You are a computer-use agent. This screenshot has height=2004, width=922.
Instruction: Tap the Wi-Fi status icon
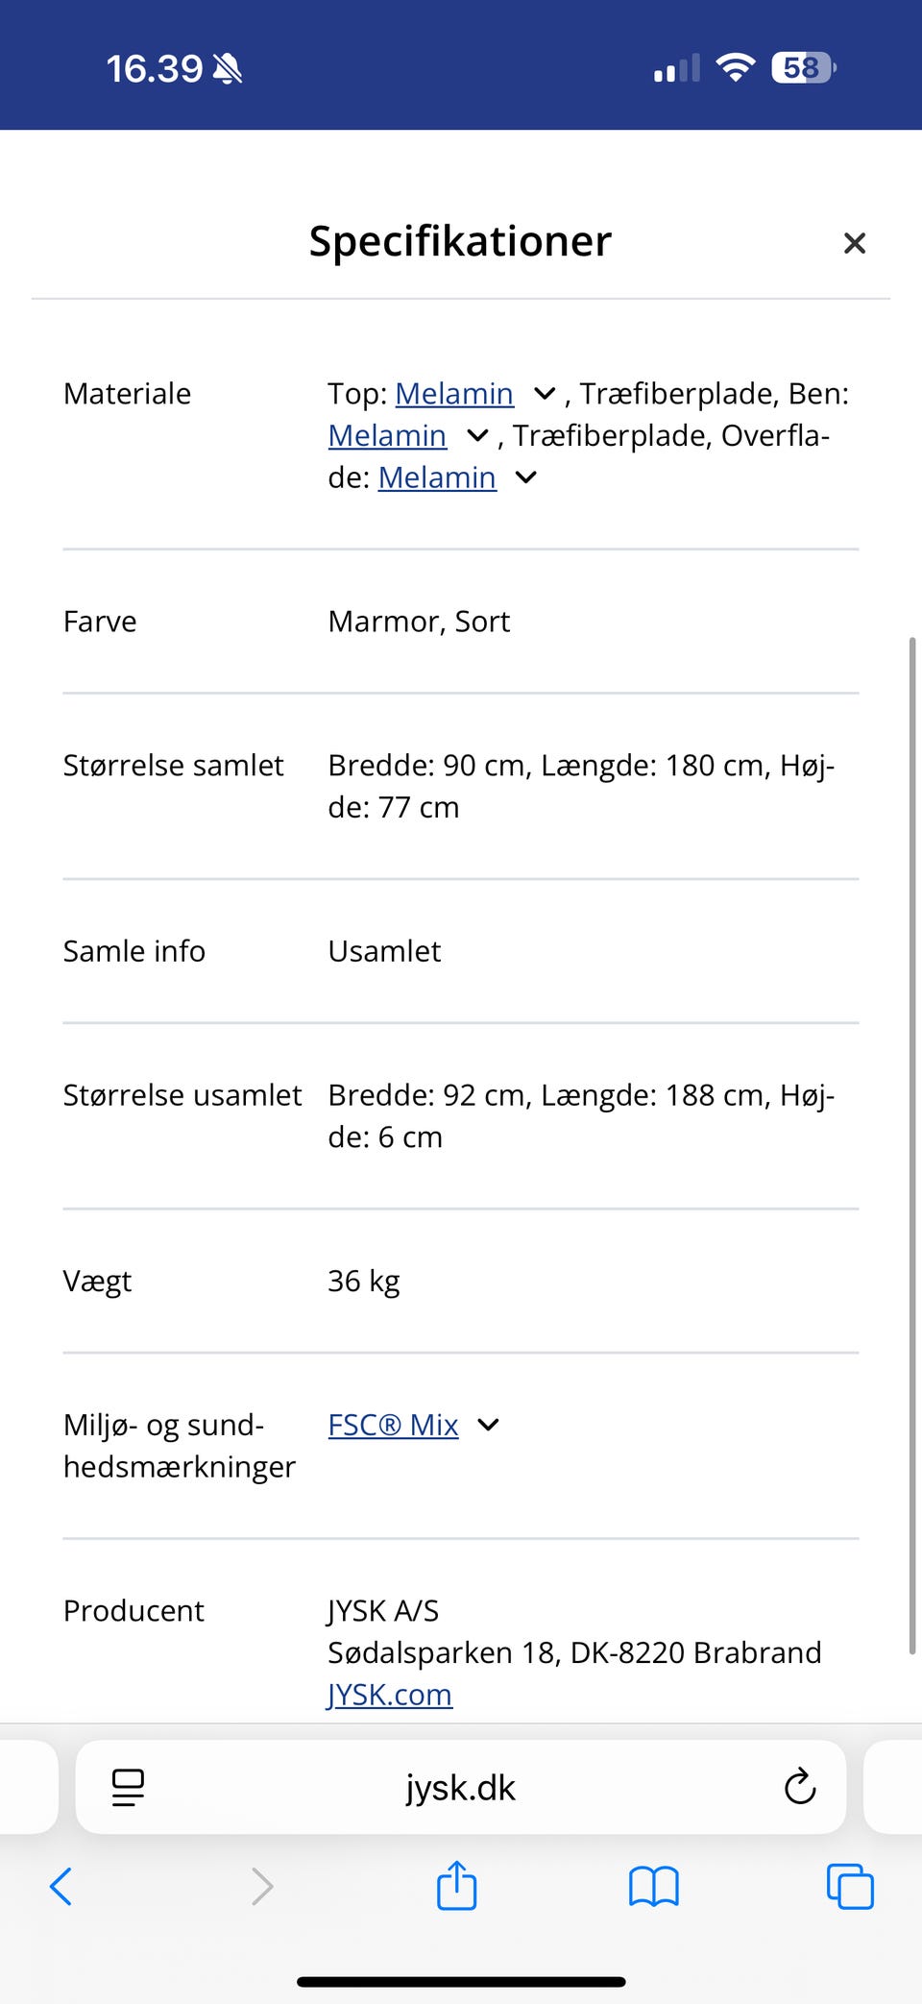736,68
